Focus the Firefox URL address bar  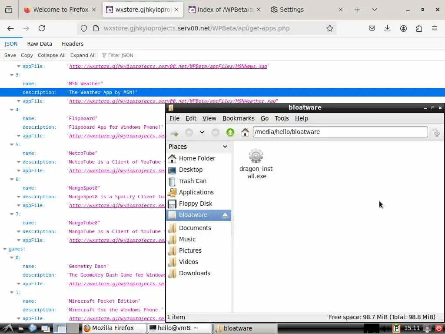(196, 28)
